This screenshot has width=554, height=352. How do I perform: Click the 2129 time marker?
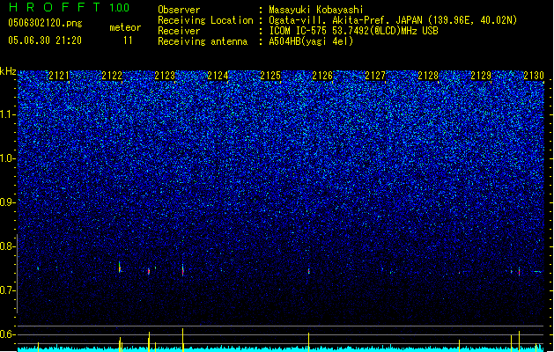pos(481,76)
